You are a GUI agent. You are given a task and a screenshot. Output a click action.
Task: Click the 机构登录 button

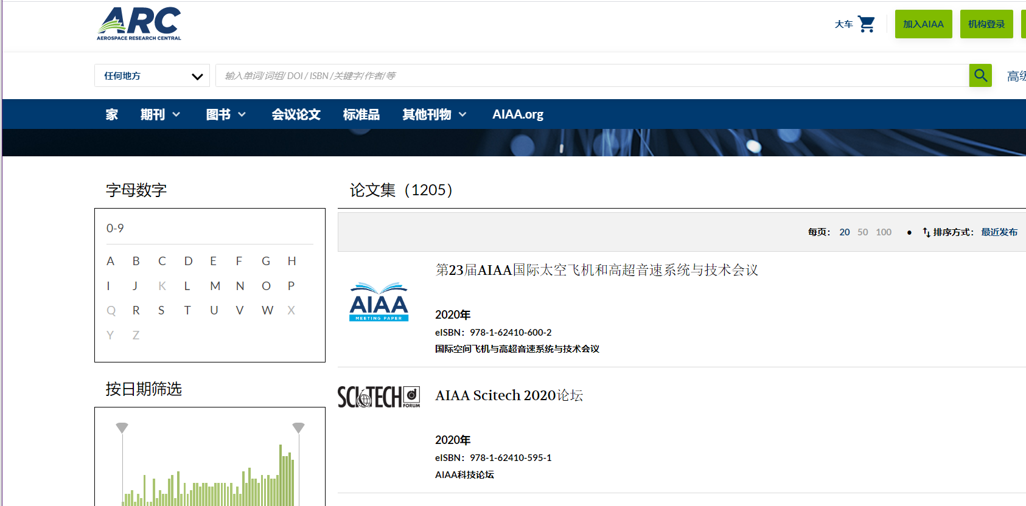[986, 24]
